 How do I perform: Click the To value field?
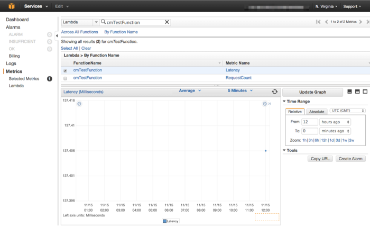[x=310, y=131]
